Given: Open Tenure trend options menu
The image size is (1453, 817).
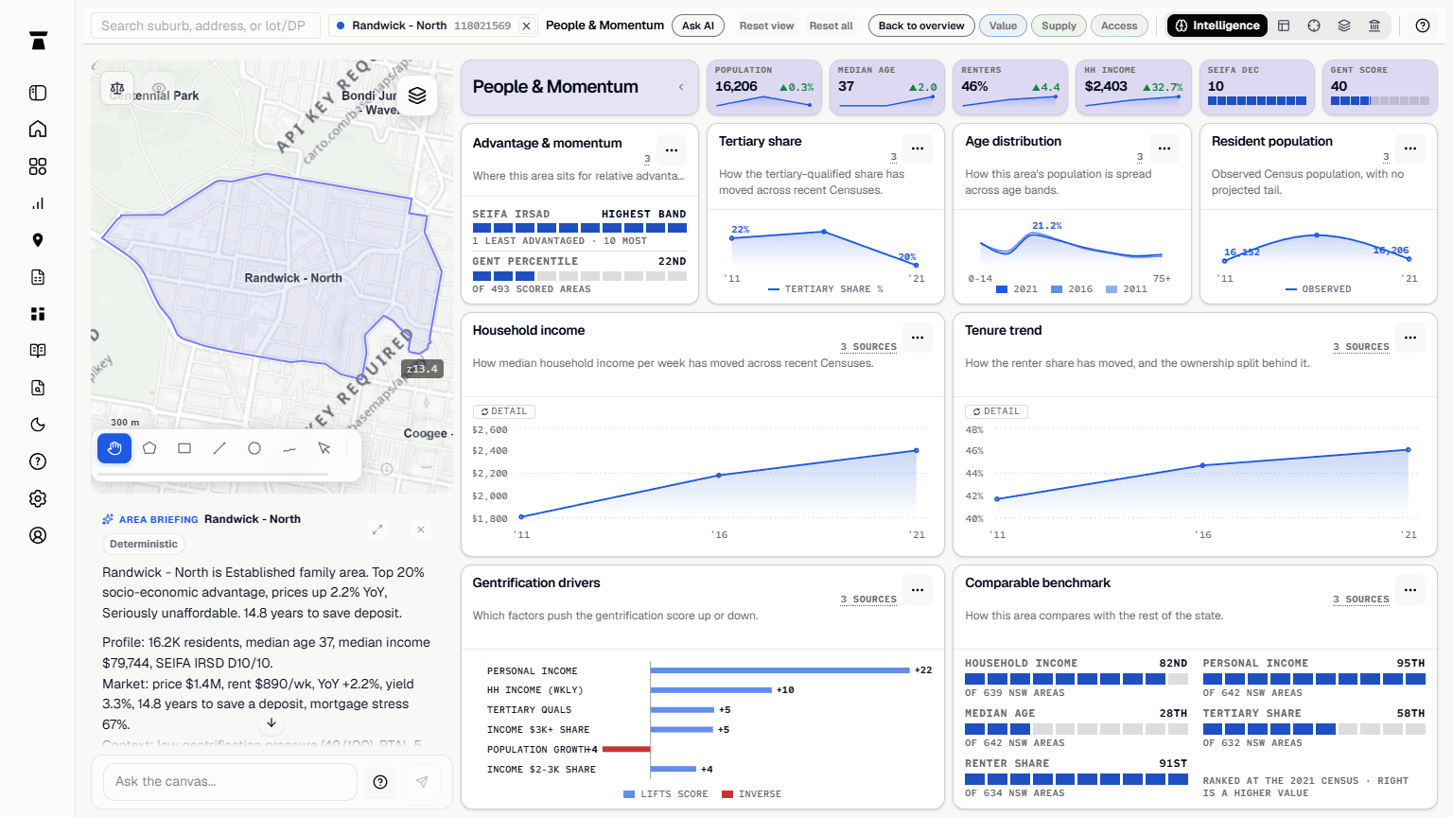Looking at the screenshot, I should [1410, 338].
